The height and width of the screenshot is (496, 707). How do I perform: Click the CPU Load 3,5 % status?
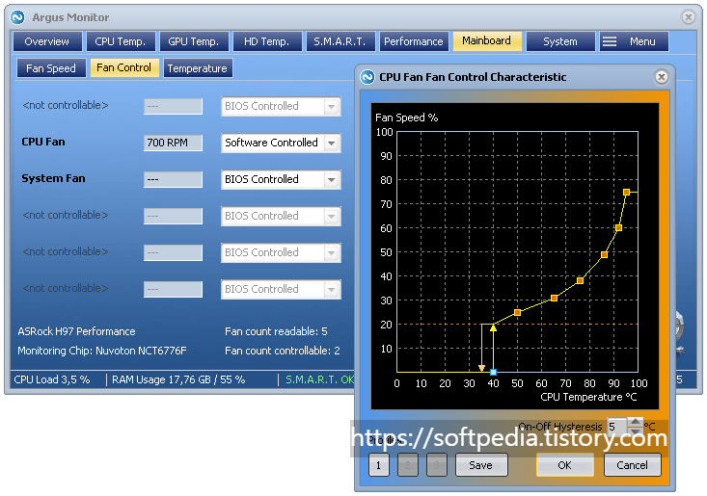pyautogui.click(x=52, y=379)
